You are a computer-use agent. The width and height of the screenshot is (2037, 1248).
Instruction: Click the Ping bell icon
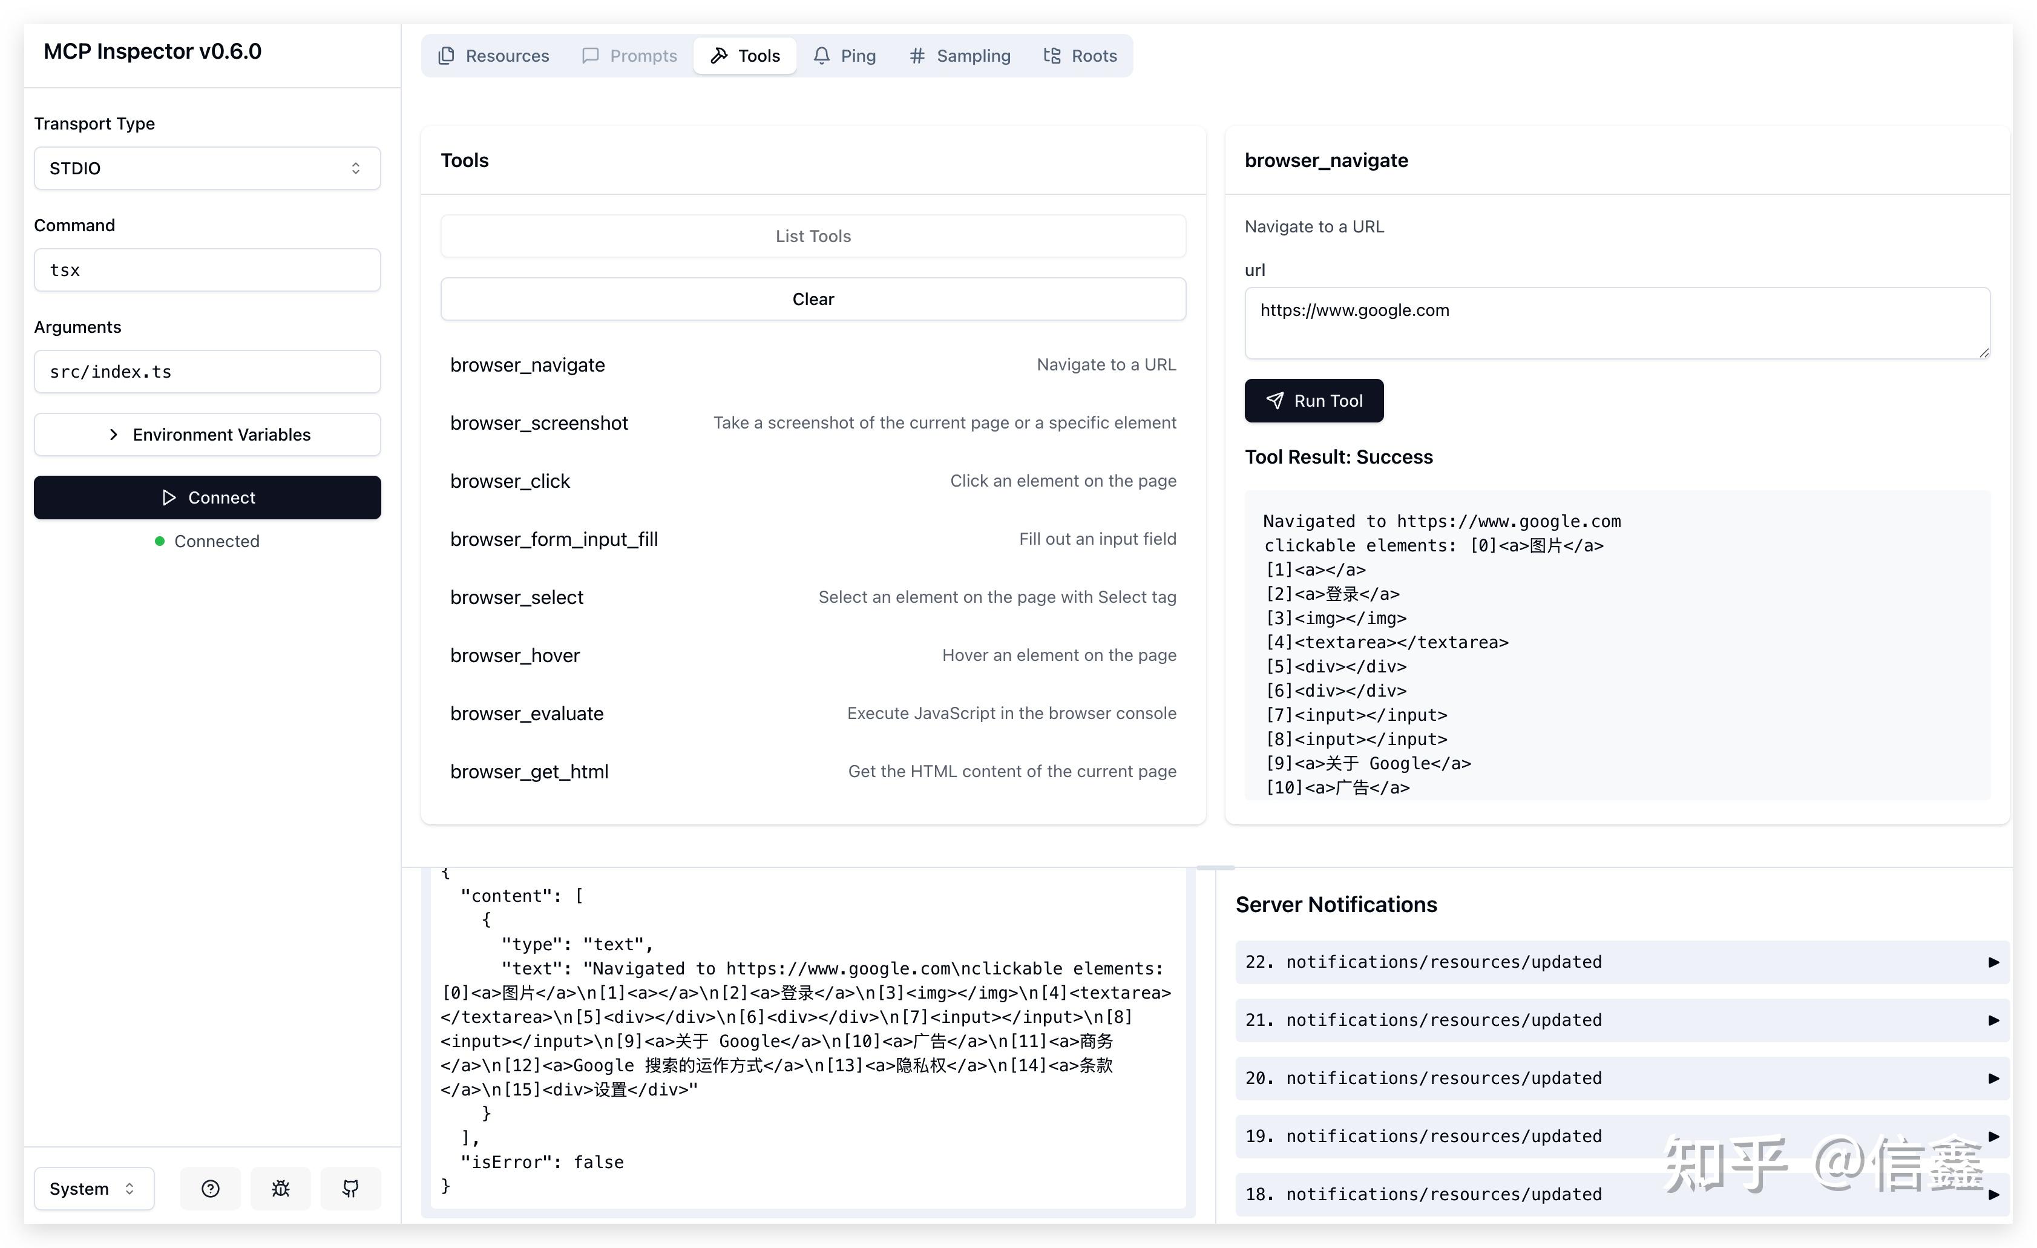click(x=821, y=56)
